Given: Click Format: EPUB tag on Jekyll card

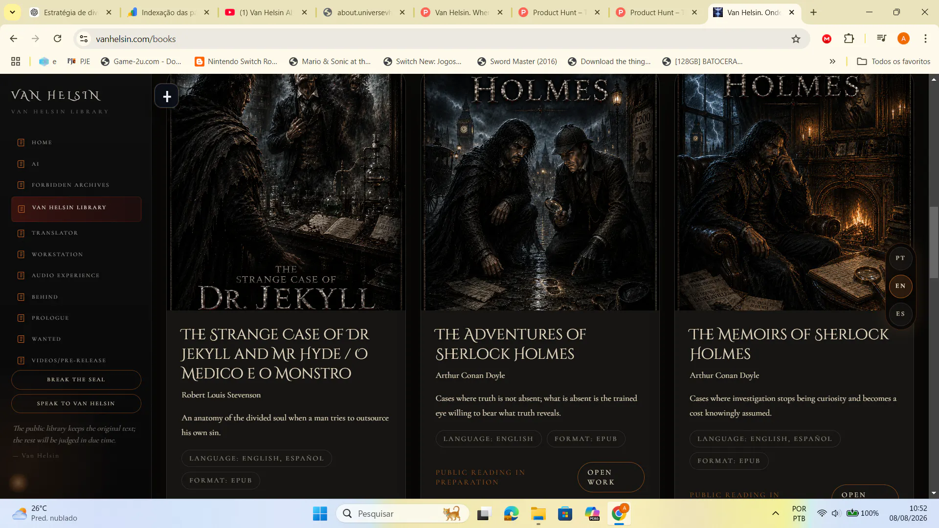Looking at the screenshot, I should (x=221, y=481).
